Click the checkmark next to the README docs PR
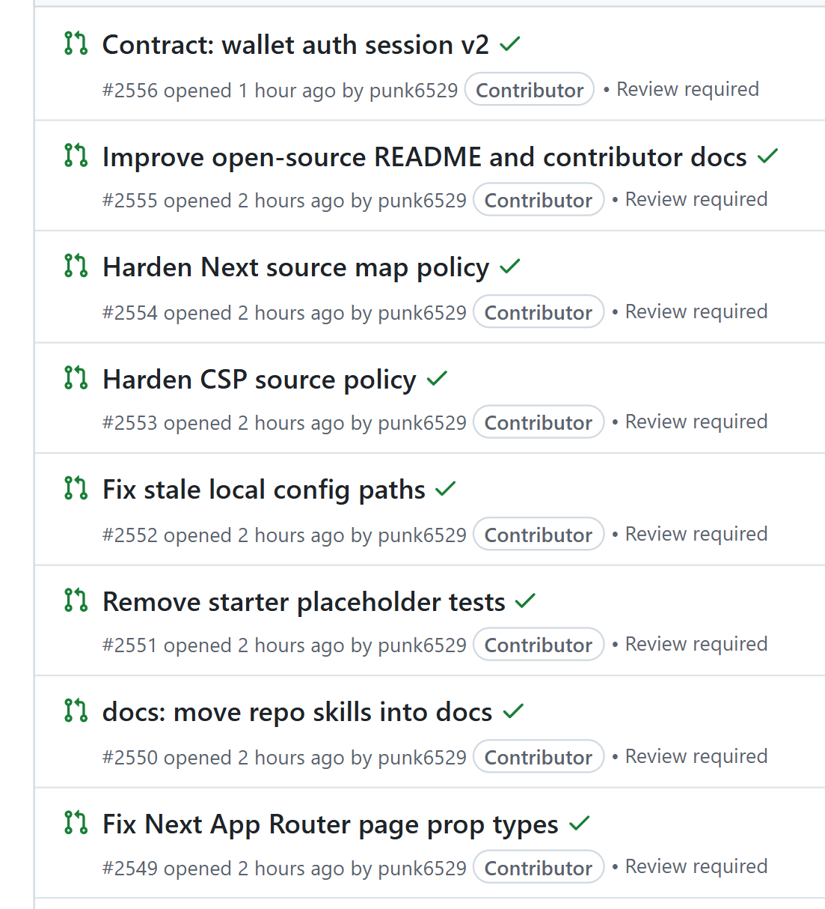Viewport: 825px width, 909px height. [768, 156]
